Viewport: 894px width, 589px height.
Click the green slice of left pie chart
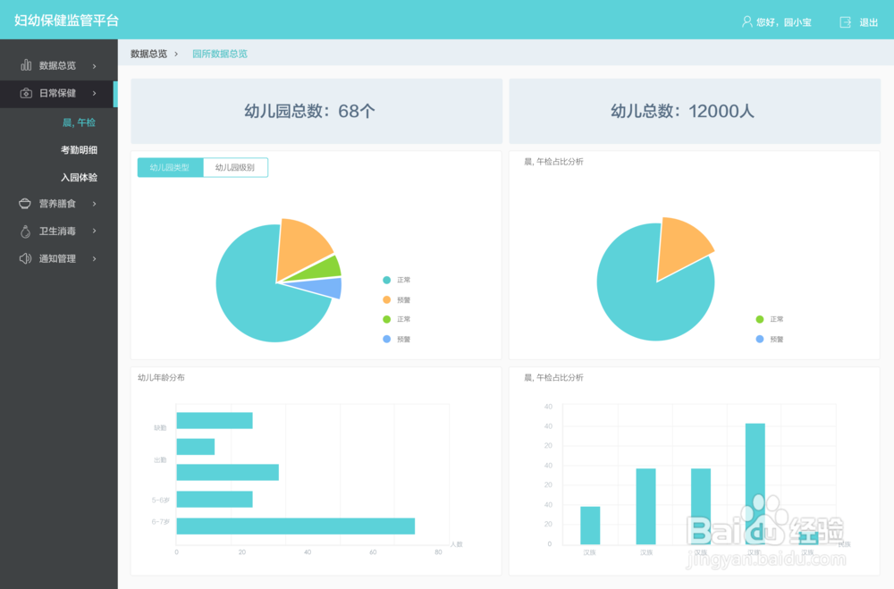coord(322,270)
